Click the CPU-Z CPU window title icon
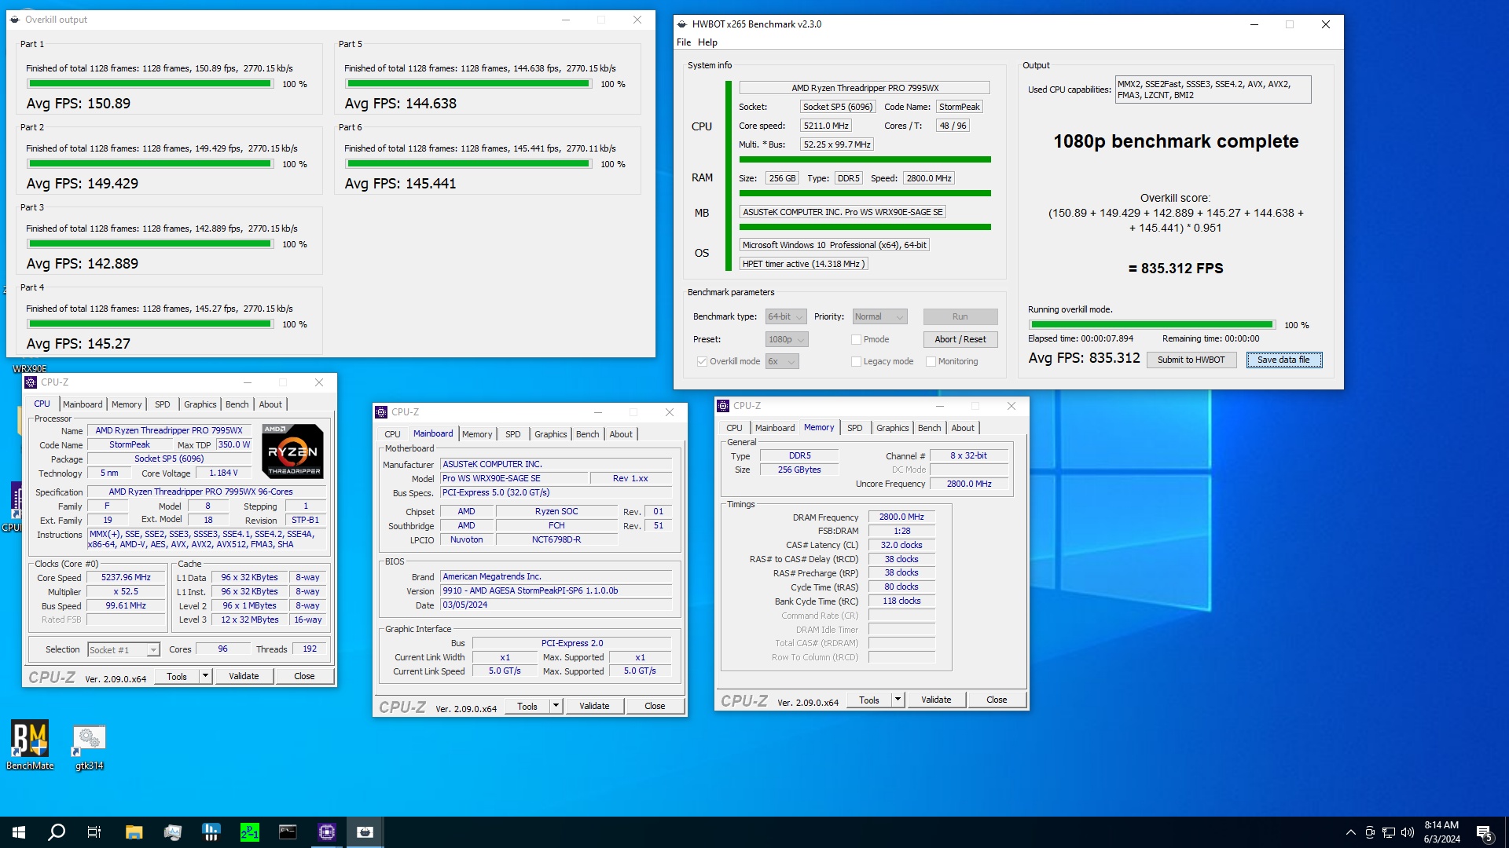 coord(31,382)
